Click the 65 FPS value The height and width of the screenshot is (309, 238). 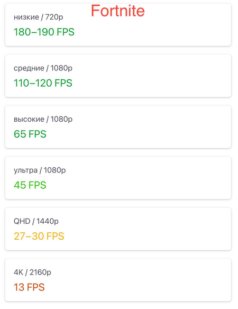pyautogui.click(x=30, y=134)
